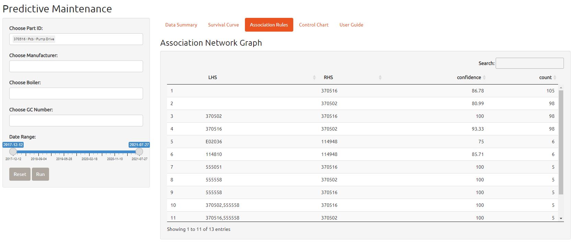Image resolution: width=579 pixels, height=247 pixels.
Task: Click LHS cell '370502,555558'
Action: click(x=223, y=205)
